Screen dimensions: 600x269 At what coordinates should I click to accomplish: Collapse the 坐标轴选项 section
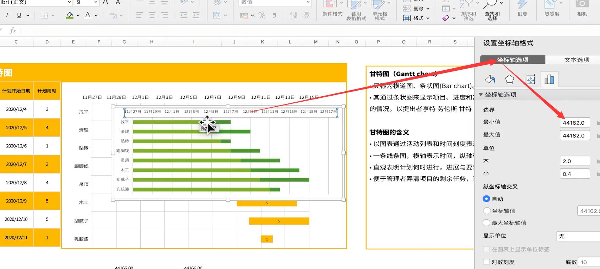coord(481,95)
